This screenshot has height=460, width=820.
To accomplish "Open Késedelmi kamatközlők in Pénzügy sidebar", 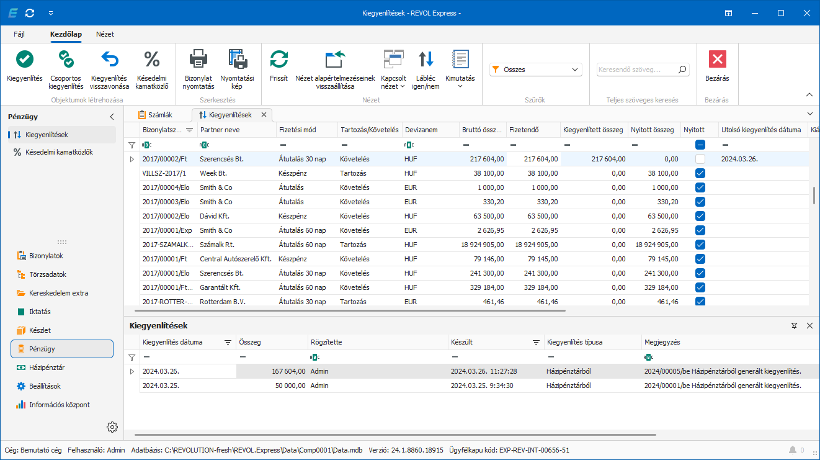I will pyautogui.click(x=59, y=152).
